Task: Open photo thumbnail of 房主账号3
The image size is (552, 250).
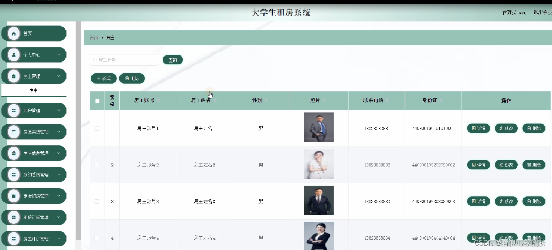Action: coord(319,200)
